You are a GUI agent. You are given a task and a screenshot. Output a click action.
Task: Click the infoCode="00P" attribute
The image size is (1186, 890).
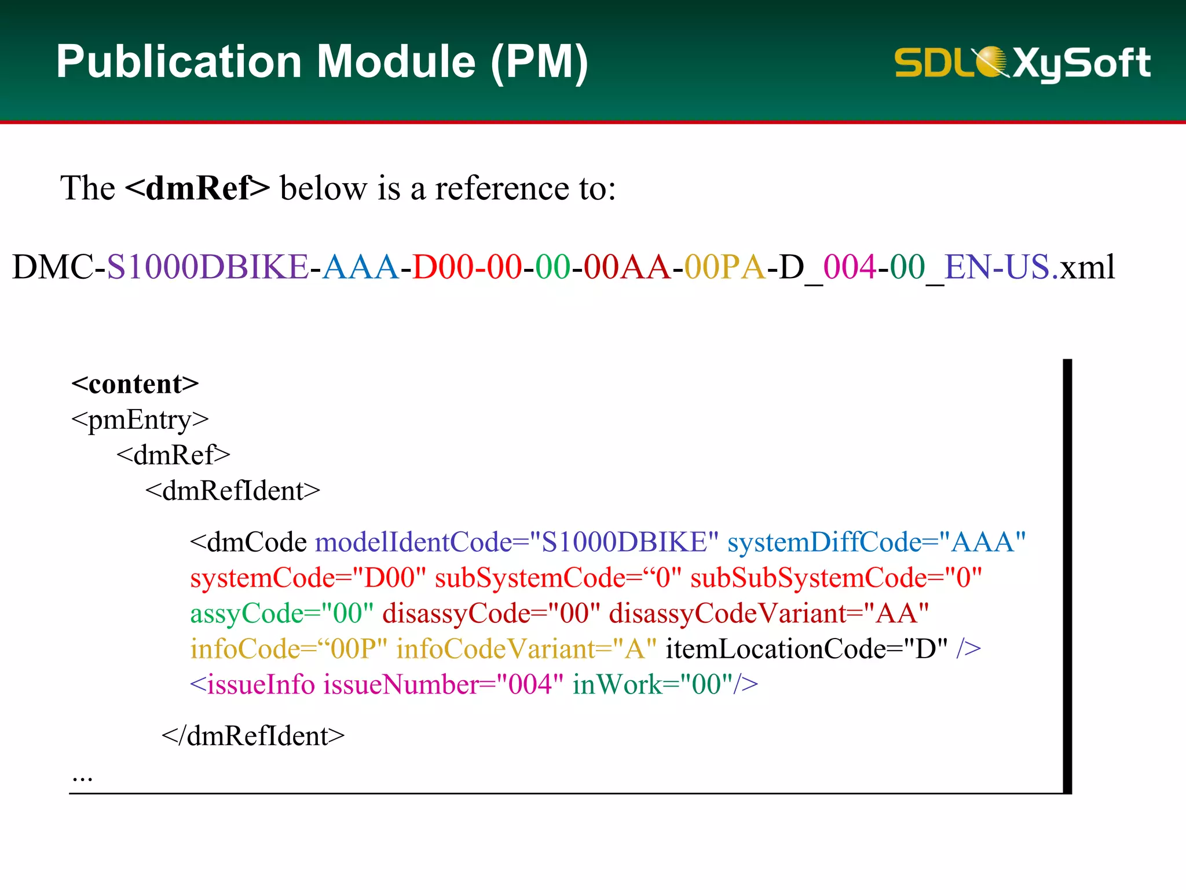(288, 649)
